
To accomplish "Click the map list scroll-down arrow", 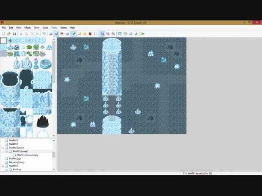I will tap(54, 169).
